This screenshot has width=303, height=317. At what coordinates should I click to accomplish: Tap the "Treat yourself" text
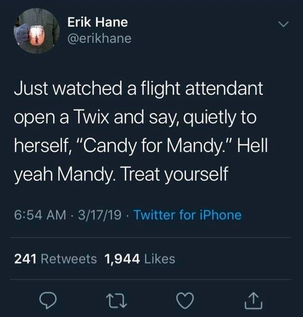pyautogui.click(x=175, y=174)
